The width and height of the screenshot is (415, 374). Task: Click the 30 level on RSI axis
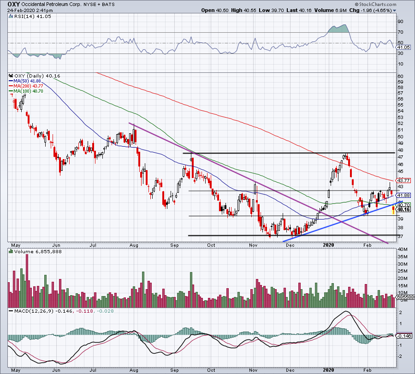(x=400, y=53)
